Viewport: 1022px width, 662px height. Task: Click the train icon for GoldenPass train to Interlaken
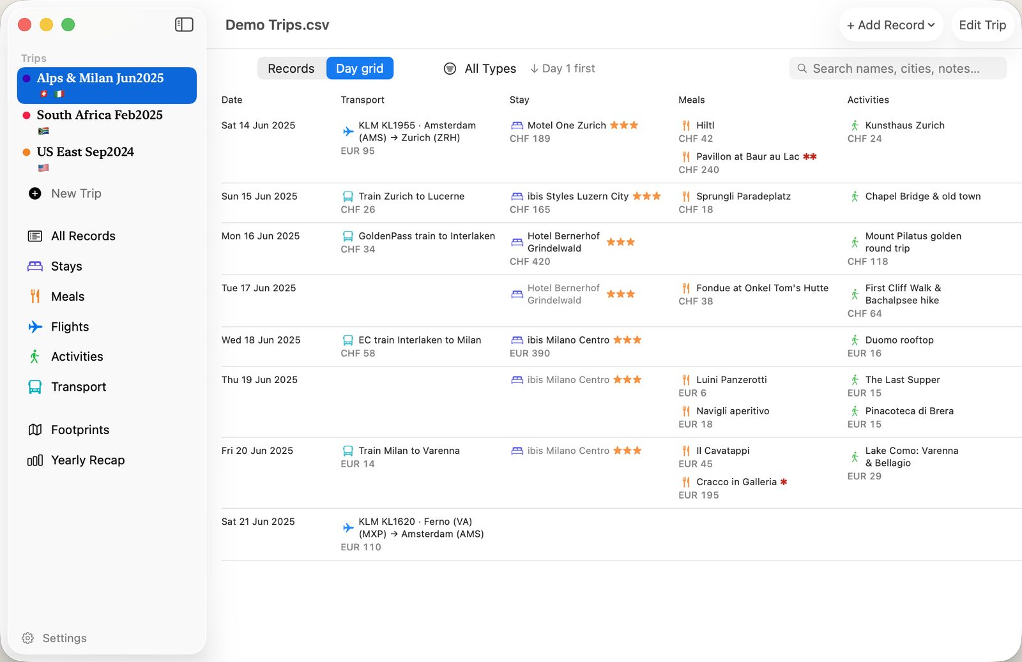348,236
